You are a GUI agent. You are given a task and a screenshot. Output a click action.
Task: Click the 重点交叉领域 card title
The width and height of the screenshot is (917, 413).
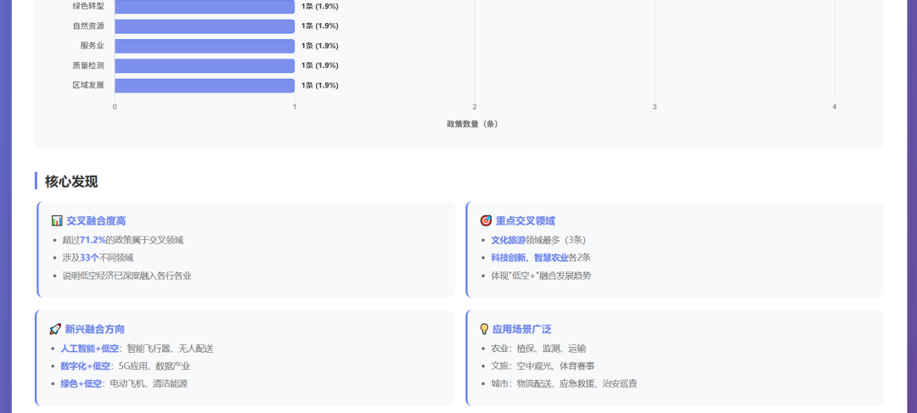pyautogui.click(x=526, y=220)
